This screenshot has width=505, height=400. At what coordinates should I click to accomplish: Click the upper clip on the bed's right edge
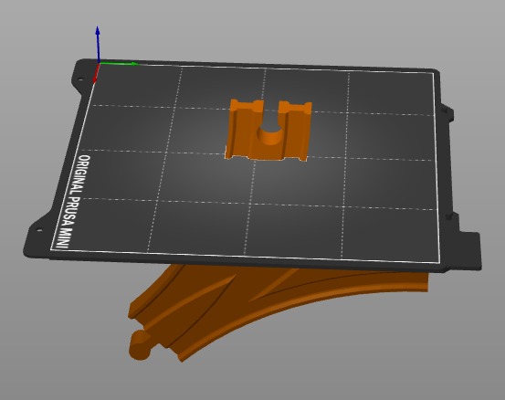pyautogui.click(x=447, y=113)
